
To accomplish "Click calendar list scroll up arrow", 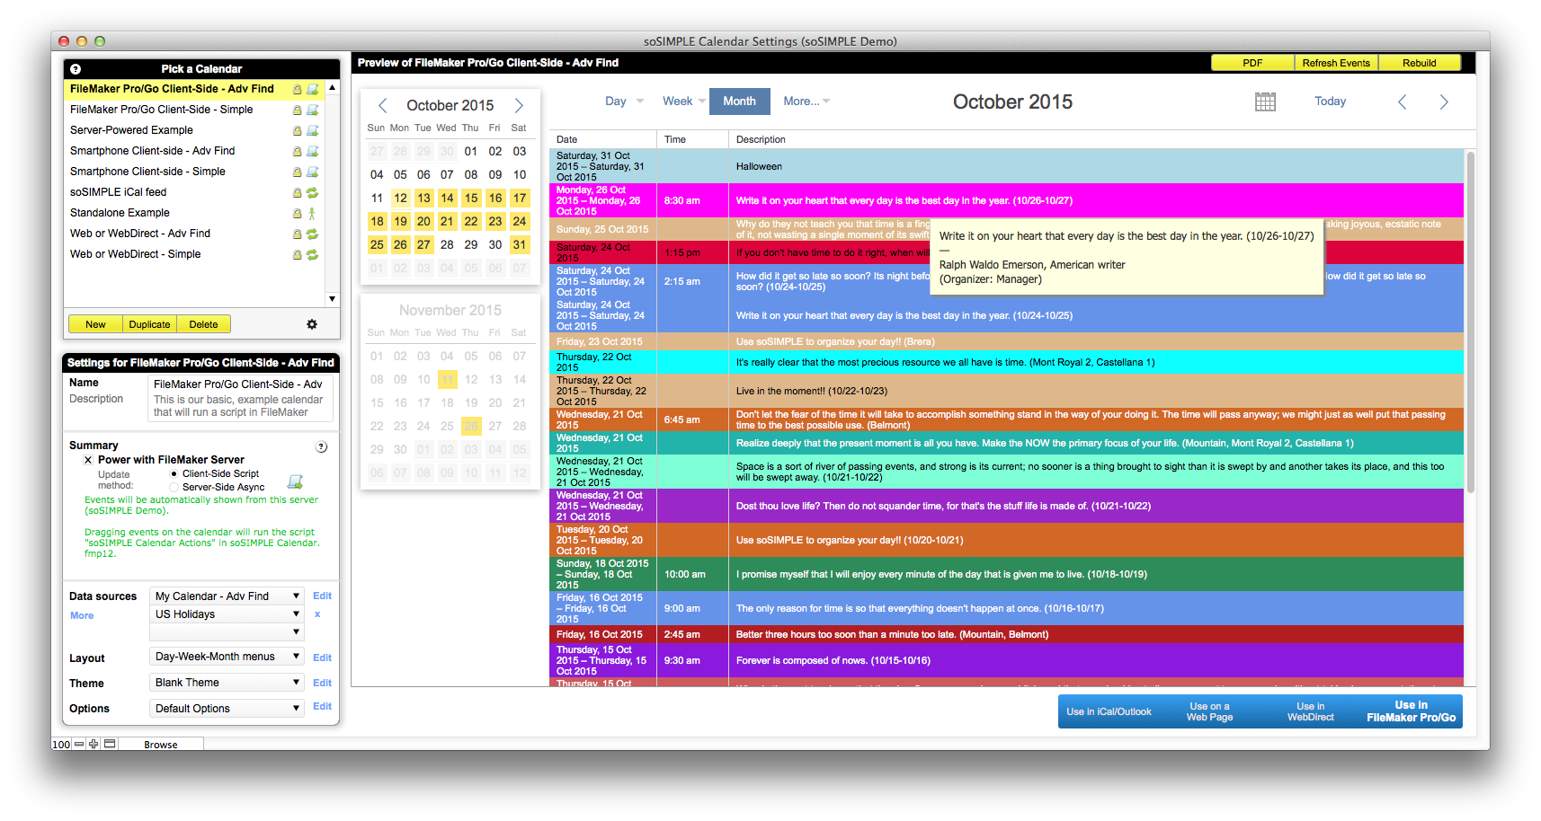I will [332, 87].
